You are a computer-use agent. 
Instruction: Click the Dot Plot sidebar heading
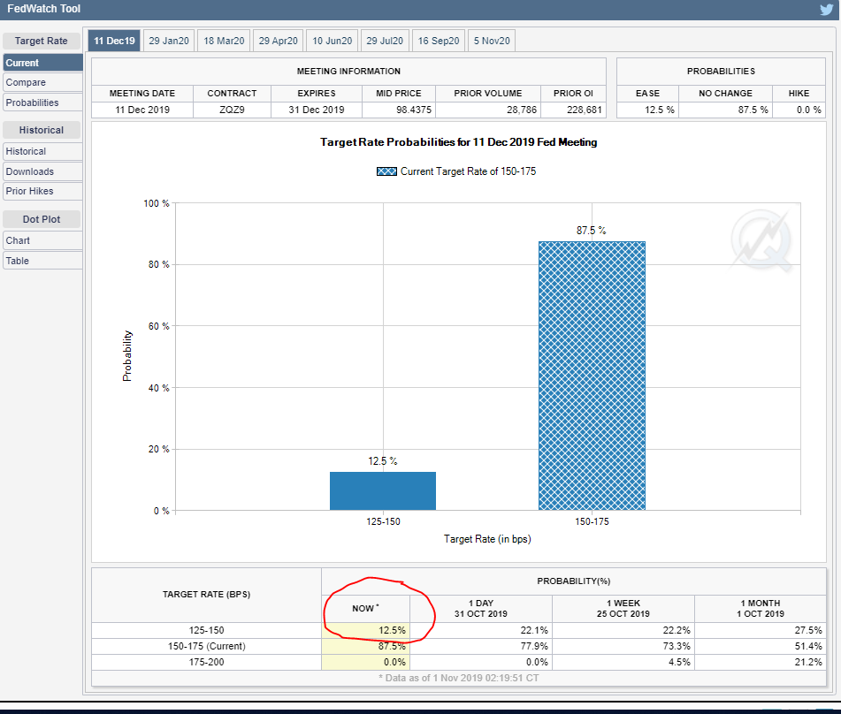42,219
